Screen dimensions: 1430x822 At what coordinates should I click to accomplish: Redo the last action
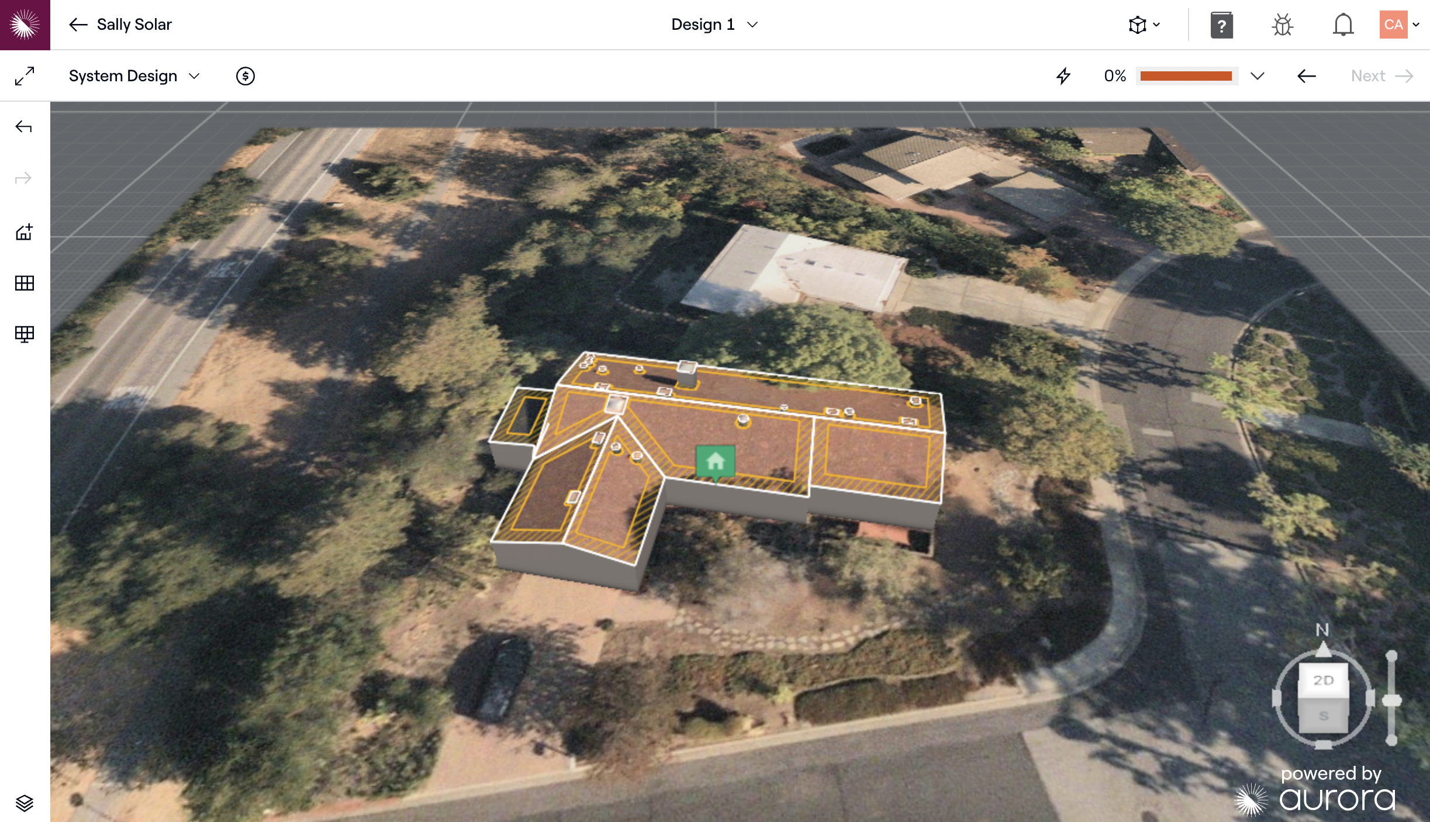tap(24, 178)
